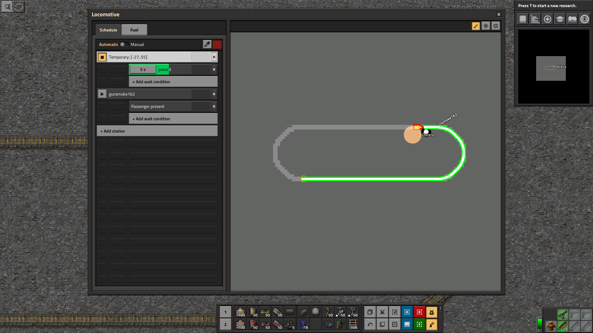
Task: Select red splitter in quickbar
Action: click(x=265, y=324)
